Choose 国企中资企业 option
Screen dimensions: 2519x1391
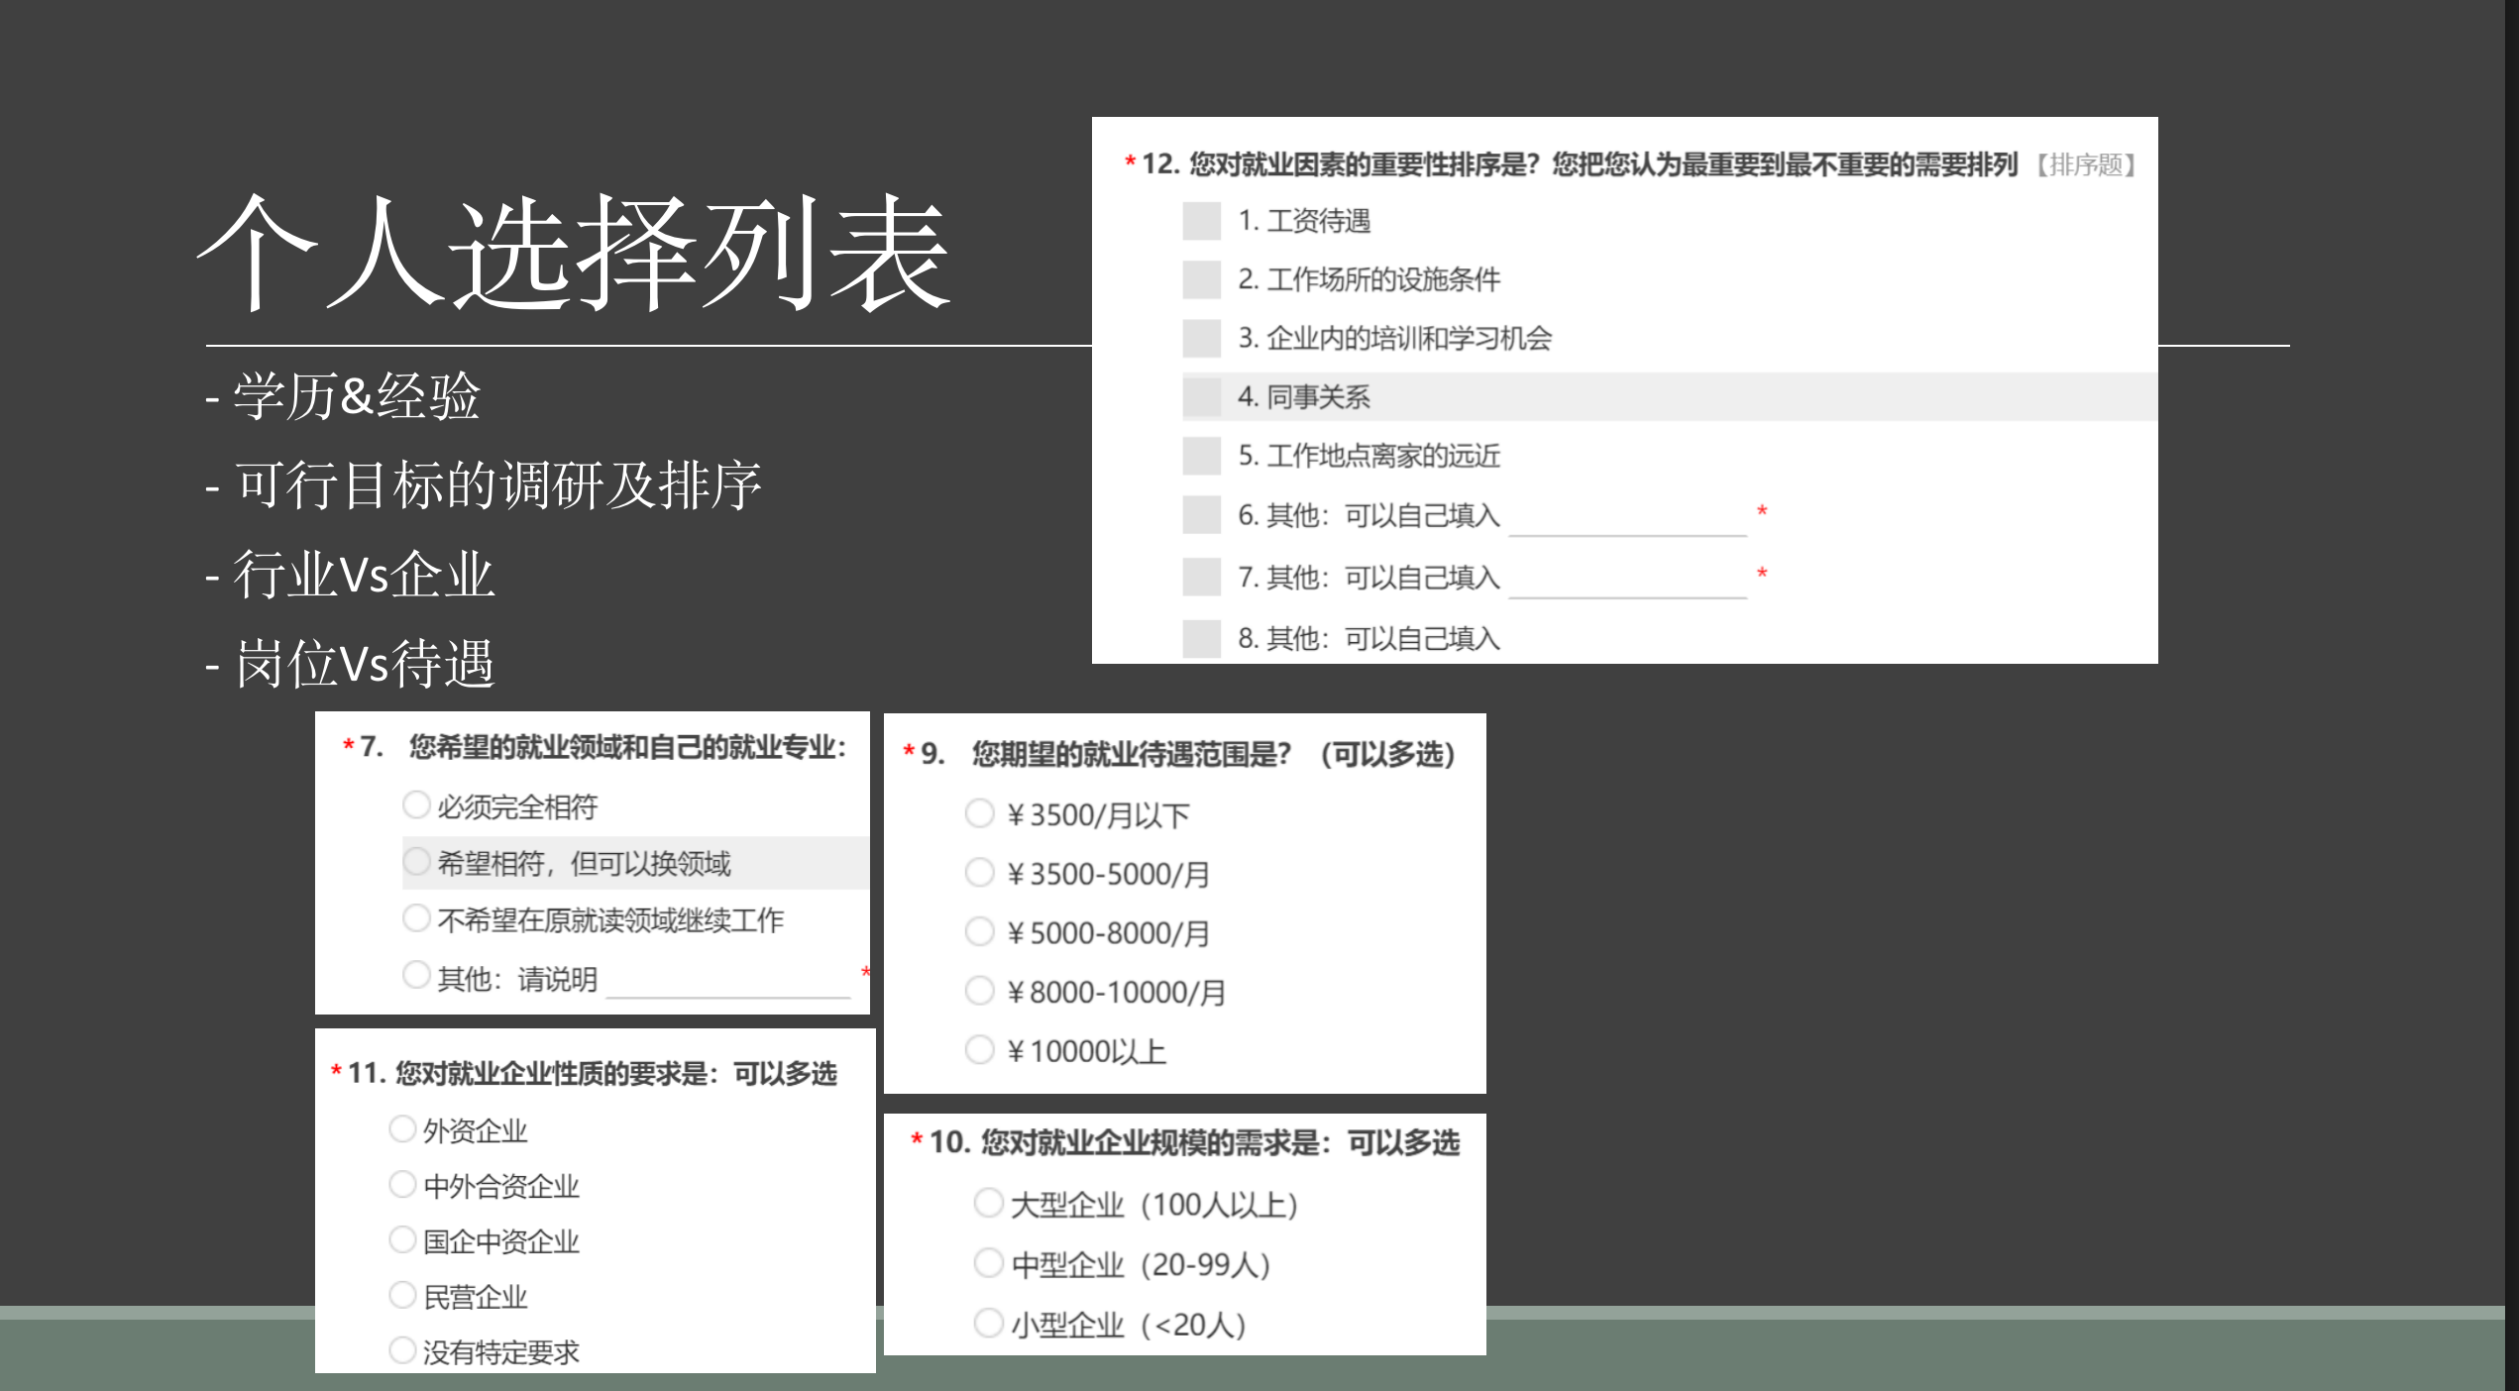tap(401, 1239)
